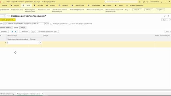Image resolution: width=171 pixels, height=96 pixels.
Task: Switch to the 'Товары' tab
Action: pyautogui.click(x=16, y=28)
